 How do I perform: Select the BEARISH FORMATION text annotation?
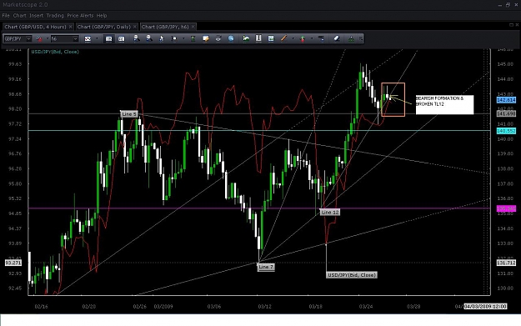pyautogui.click(x=444, y=105)
